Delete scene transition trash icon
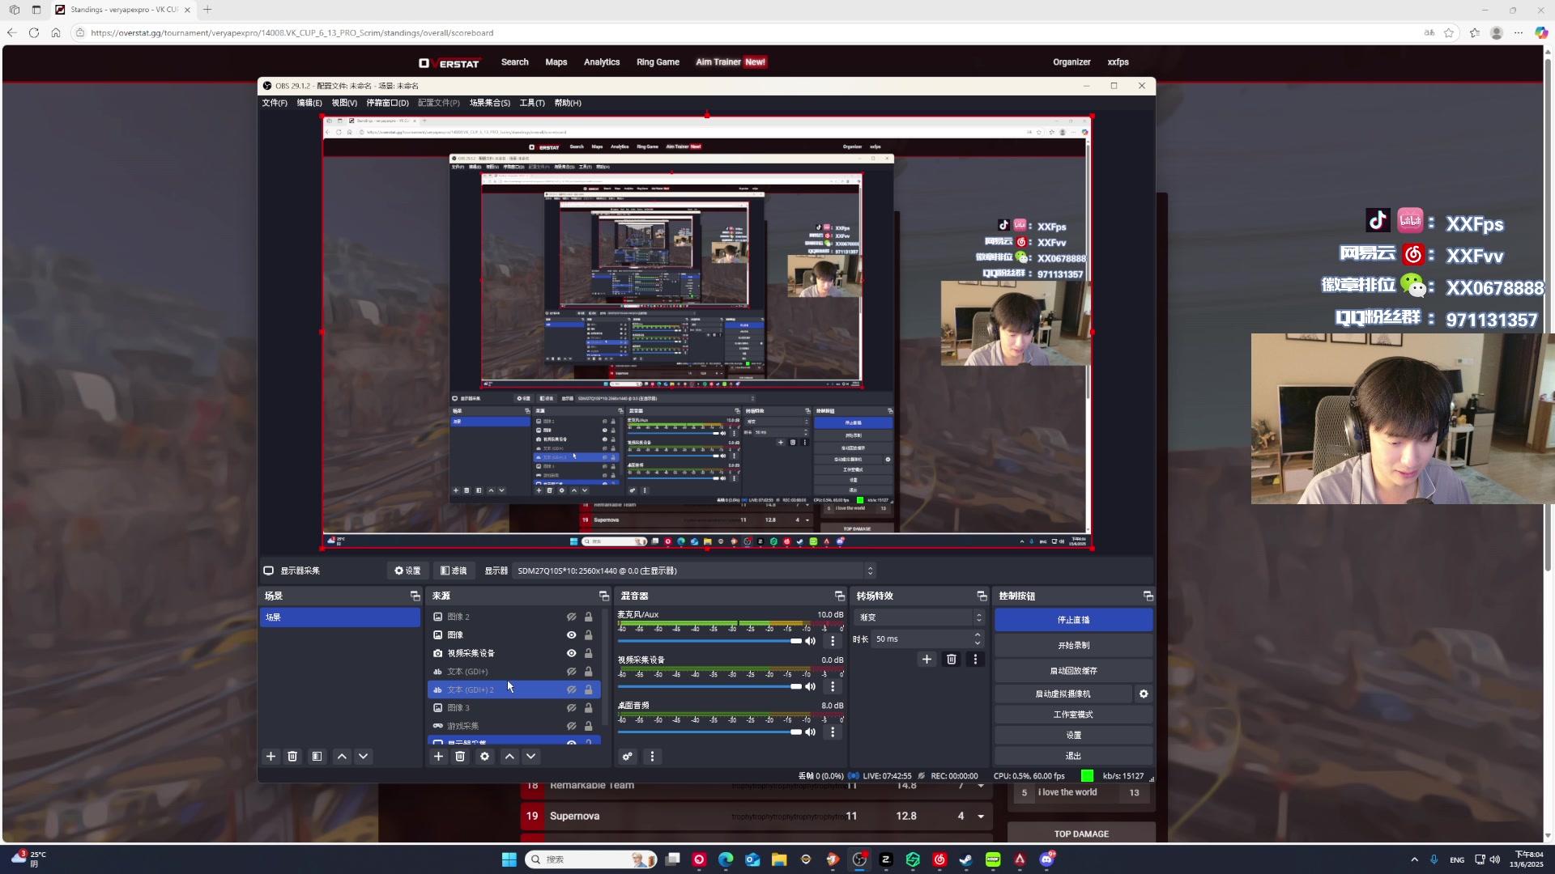 [x=952, y=659]
